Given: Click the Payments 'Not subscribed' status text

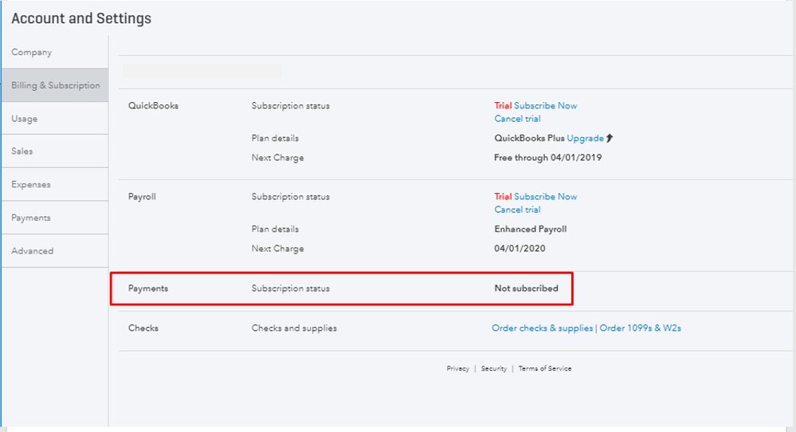Looking at the screenshot, I should [x=526, y=289].
